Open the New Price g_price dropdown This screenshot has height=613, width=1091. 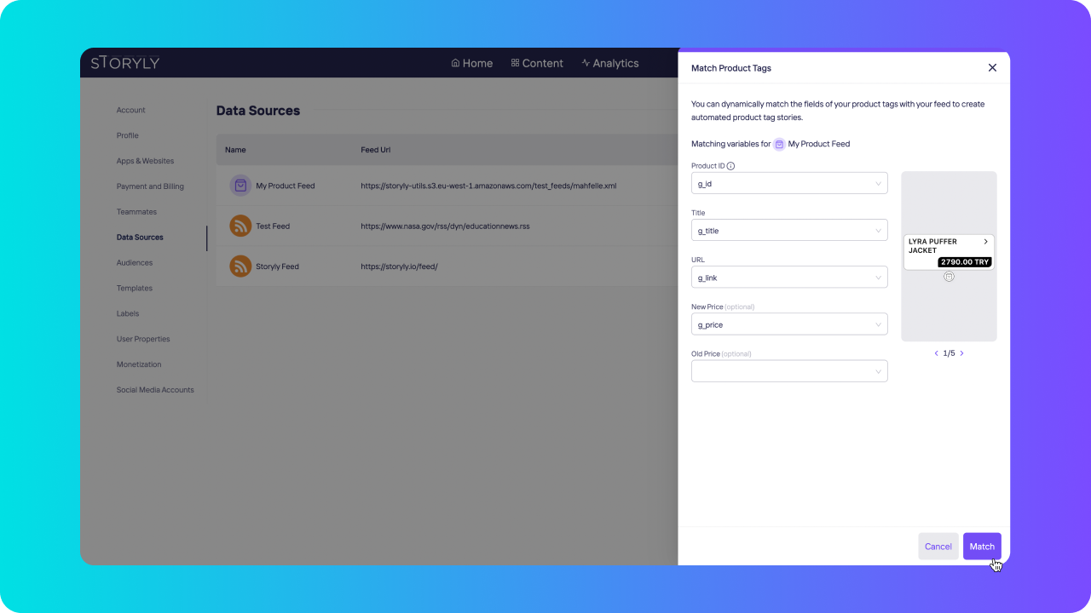point(789,324)
